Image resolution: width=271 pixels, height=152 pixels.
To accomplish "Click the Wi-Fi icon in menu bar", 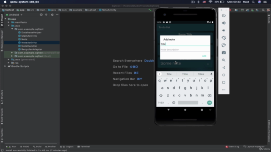I will (x=210, y=2).
